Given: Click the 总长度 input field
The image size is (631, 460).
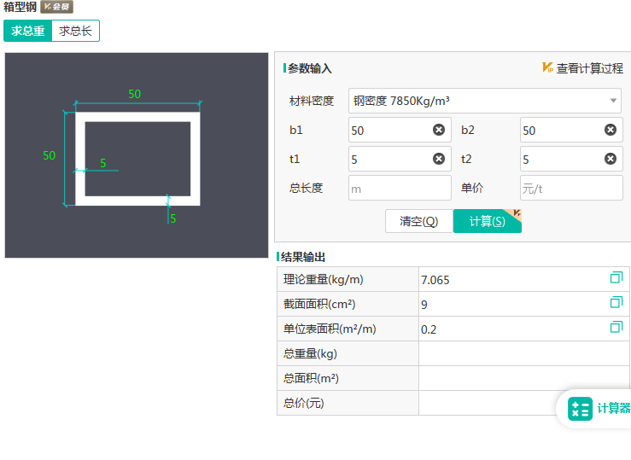Looking at the screenshot, I should 400,188.
